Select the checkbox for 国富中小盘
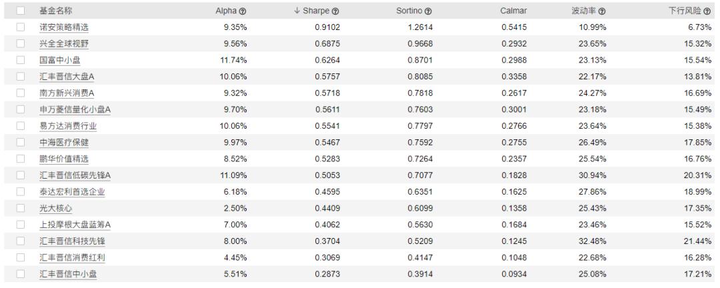Image resolution: width=720 pixels, height=288 pixels. coord(21,60)
